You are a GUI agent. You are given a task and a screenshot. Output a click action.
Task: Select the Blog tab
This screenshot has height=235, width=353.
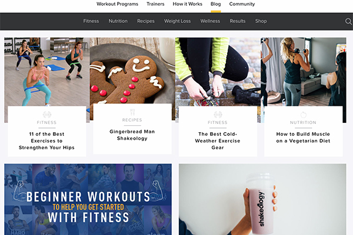[216, 4]
